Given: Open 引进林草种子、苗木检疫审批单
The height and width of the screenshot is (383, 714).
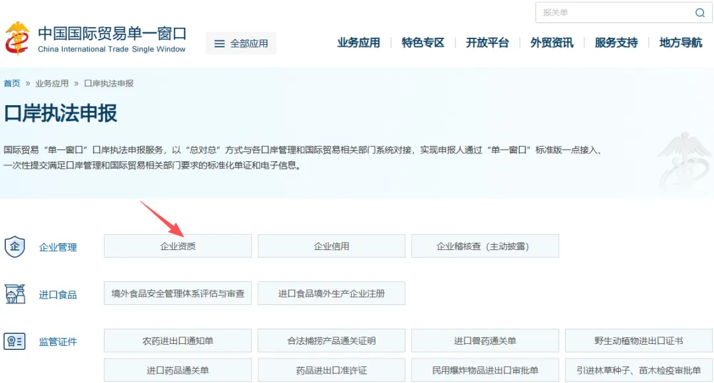Looking at the screenshot, I should (639, 370).
